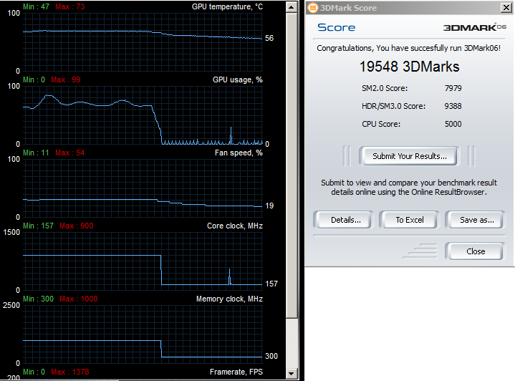This screenshot has height=381, width=515.
Task: Click the 3DMark Score orange title icon
Action: tap(312, 8)
